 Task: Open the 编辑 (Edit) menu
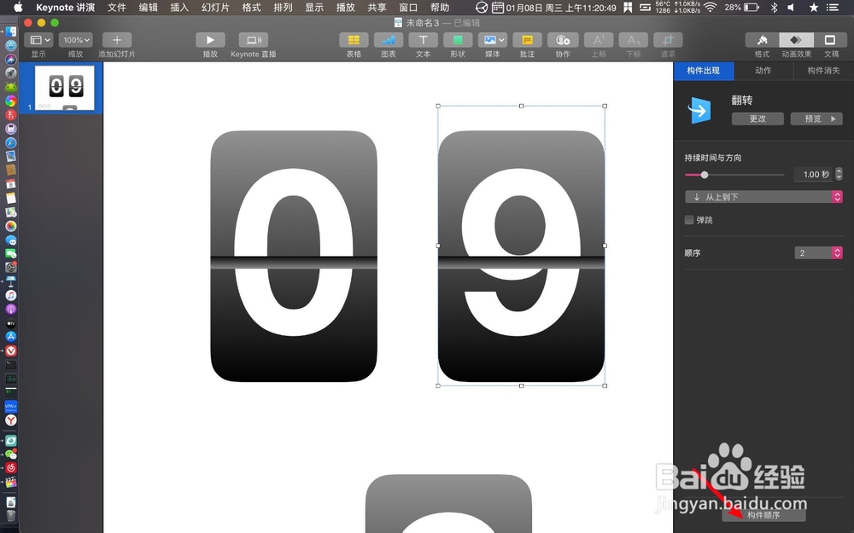(148, 8)
